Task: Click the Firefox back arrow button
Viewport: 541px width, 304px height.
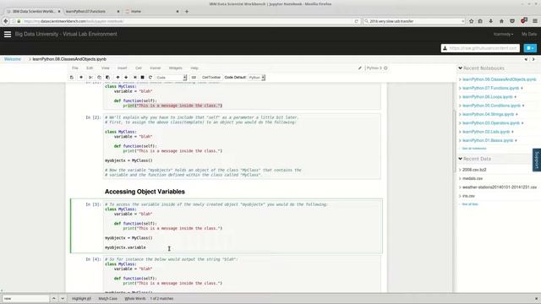Action: click(x=6, y=21)
